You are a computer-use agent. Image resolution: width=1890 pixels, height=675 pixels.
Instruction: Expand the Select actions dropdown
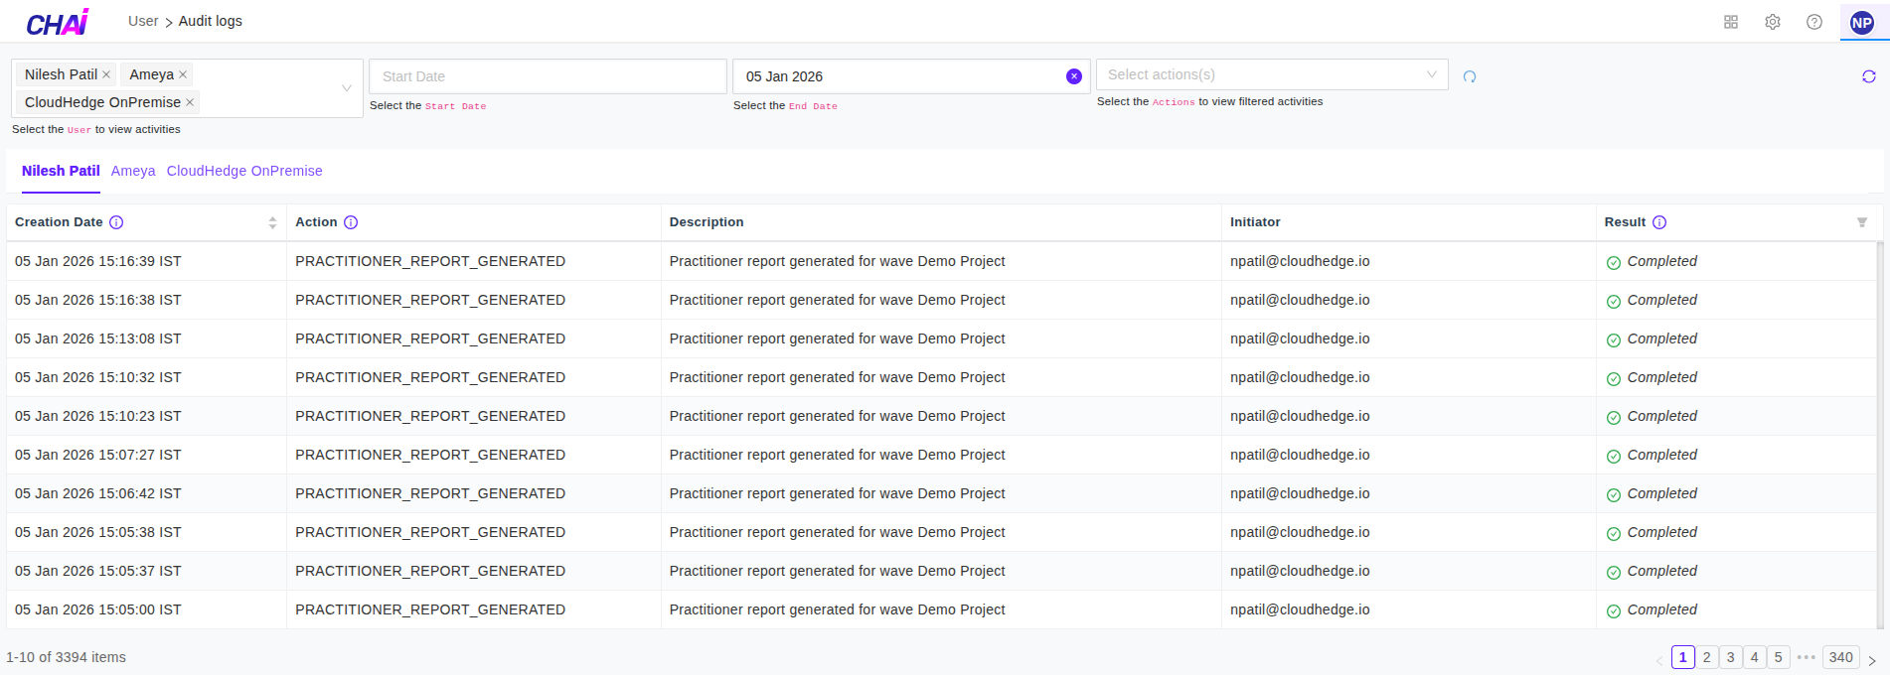click(1431, 74)
